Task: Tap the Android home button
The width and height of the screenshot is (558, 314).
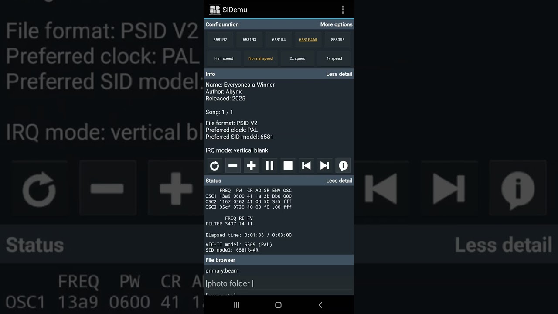Action: point(278,305)
